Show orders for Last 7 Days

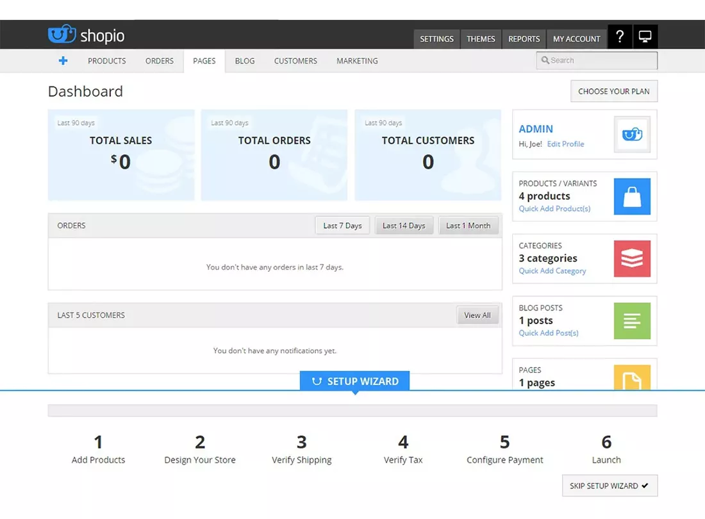(x=342, y=226)
